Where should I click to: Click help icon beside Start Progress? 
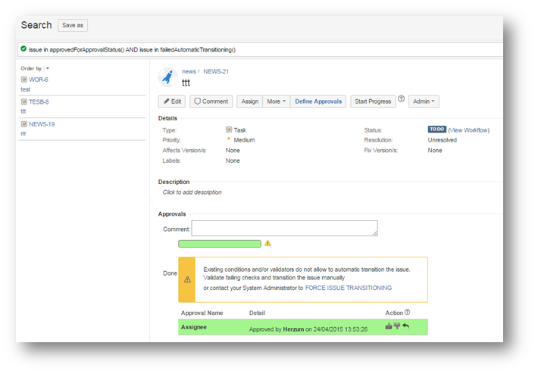coord(402,100)
